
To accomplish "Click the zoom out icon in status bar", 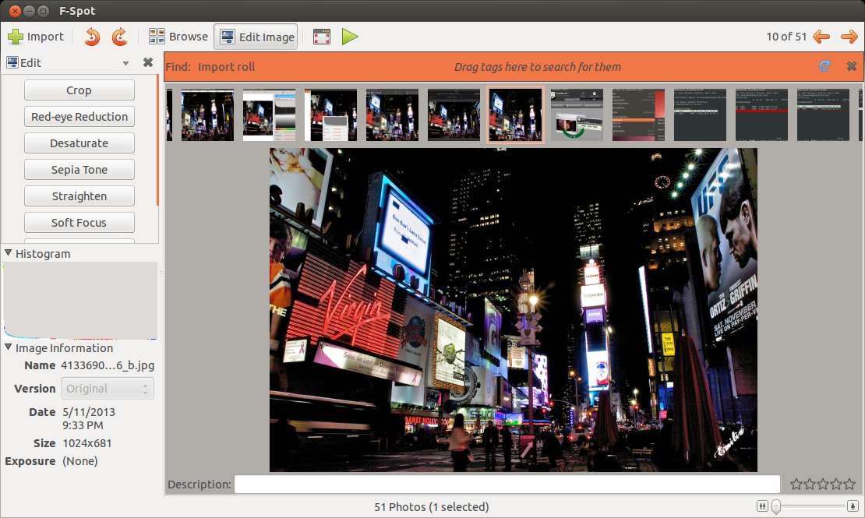I will [x=762, y=506].
